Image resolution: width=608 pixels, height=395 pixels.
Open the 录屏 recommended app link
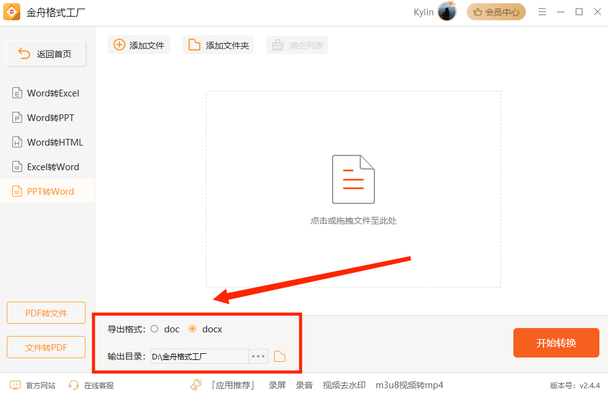pos(277,385)
